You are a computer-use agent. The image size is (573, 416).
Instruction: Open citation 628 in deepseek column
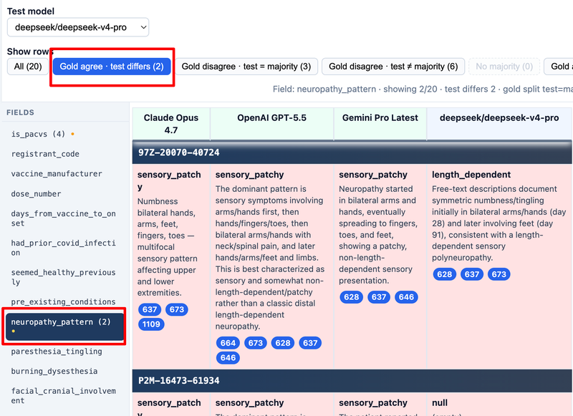click(445, 274)
